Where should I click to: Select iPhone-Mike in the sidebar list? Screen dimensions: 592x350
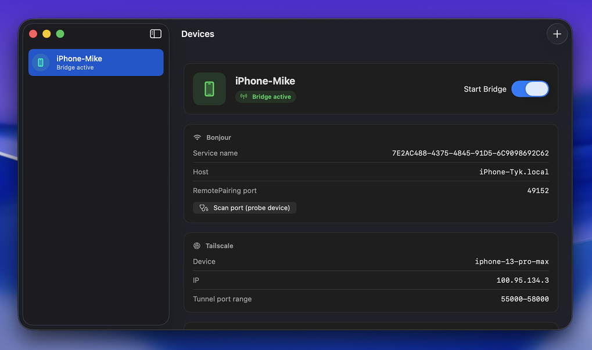[x=96, y=63]
